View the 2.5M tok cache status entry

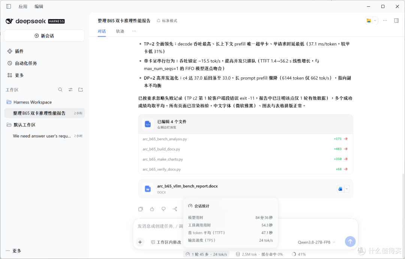259,254
